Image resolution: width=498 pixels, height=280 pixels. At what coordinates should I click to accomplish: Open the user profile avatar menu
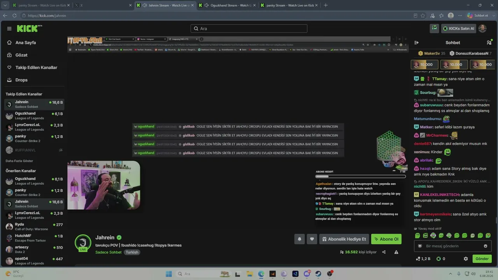click(482, 28)
